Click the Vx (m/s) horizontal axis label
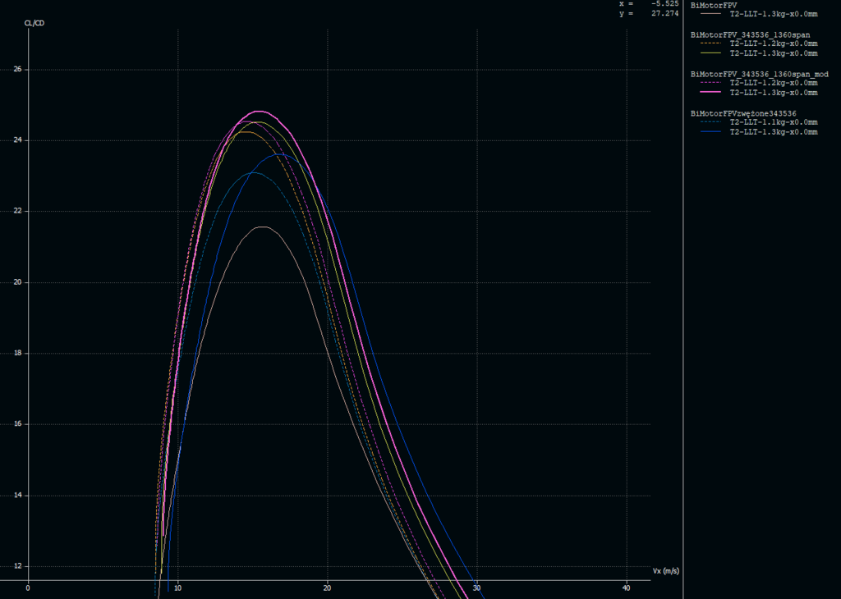Screen dimensions: 841x599 (x=666, y=570)
